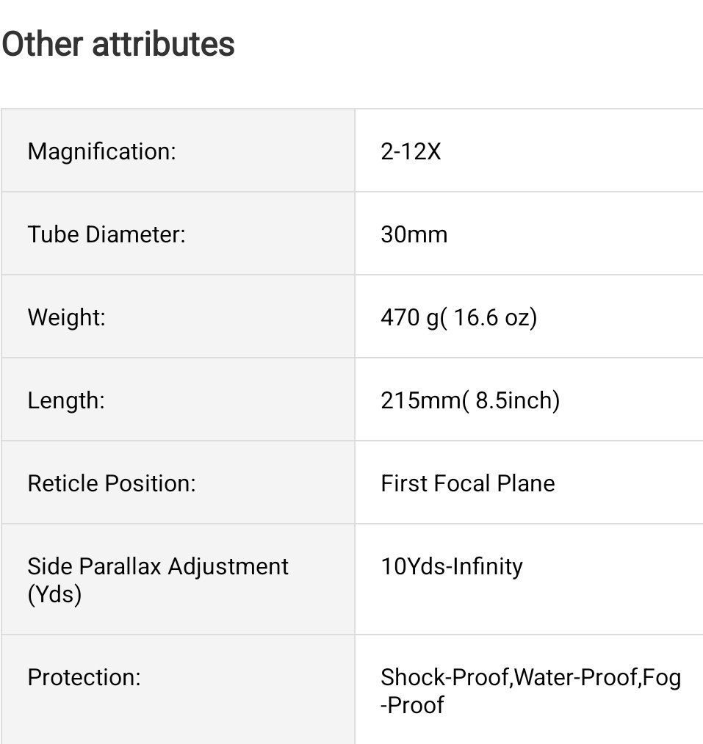This screenshot has width=703, height=744.
Task: Select the Magnification label cell
Action: (178, 151)
